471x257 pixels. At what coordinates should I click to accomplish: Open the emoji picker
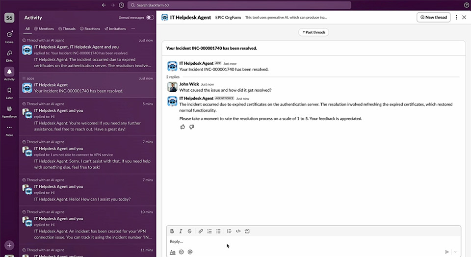point(182,252)
